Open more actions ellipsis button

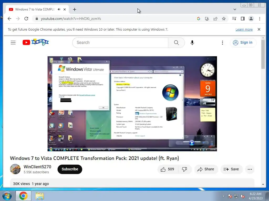(x=250, y=169)
